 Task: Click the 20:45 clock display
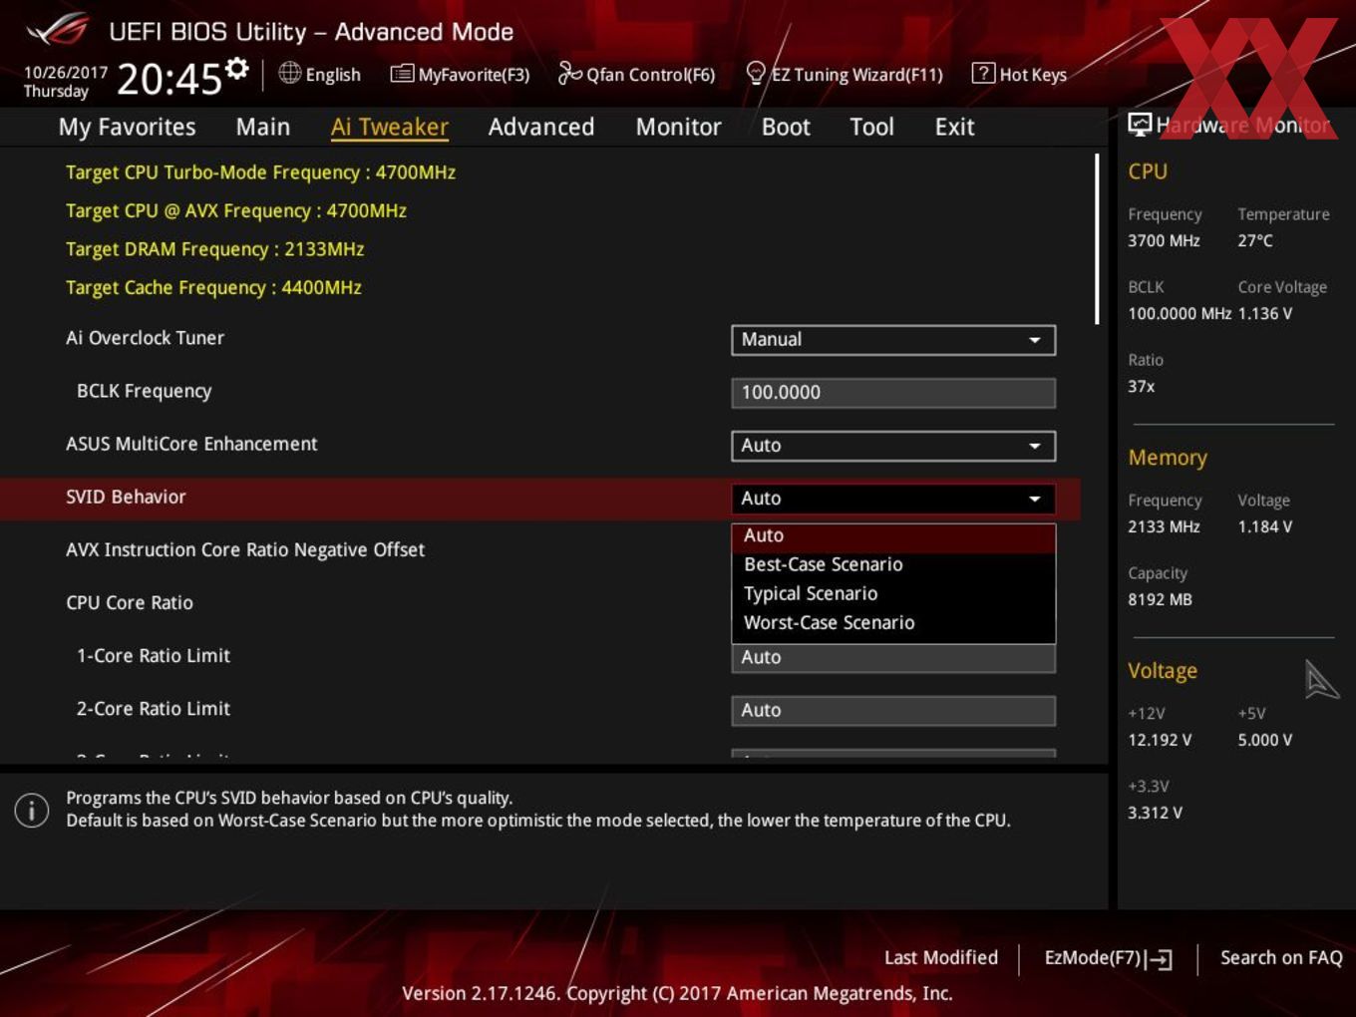(x=169, y=79)
